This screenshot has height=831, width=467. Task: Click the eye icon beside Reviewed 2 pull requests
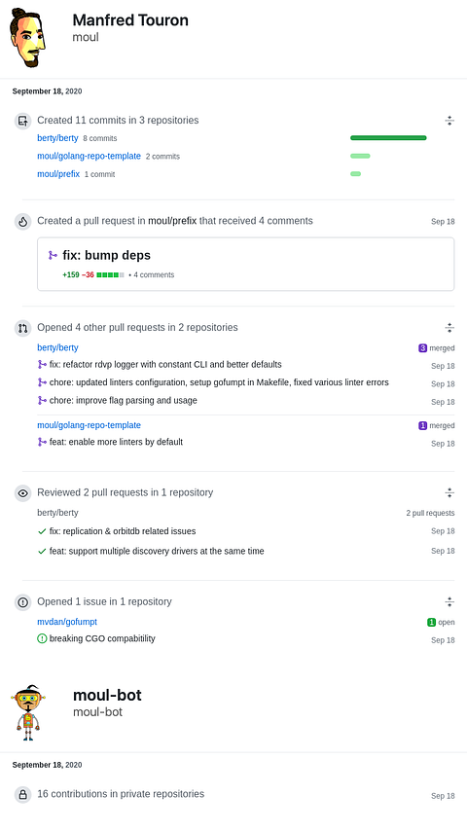tap(22, 493)
